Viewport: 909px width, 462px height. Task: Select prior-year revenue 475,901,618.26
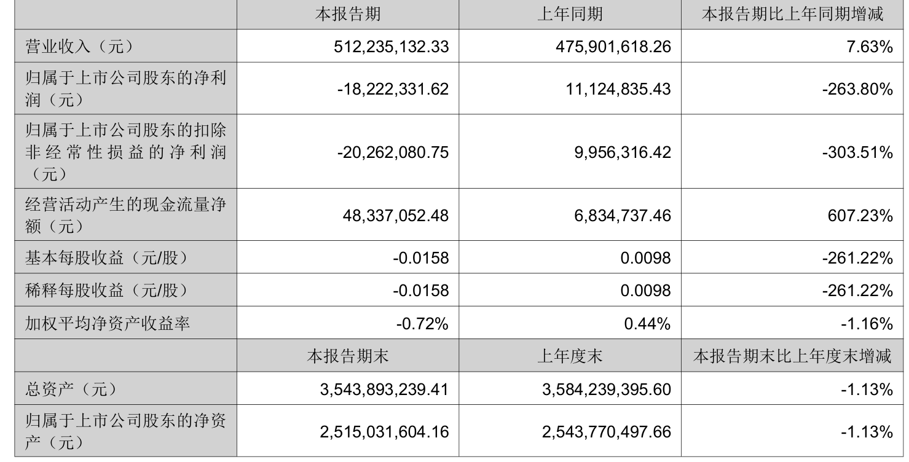coord(613,46)
